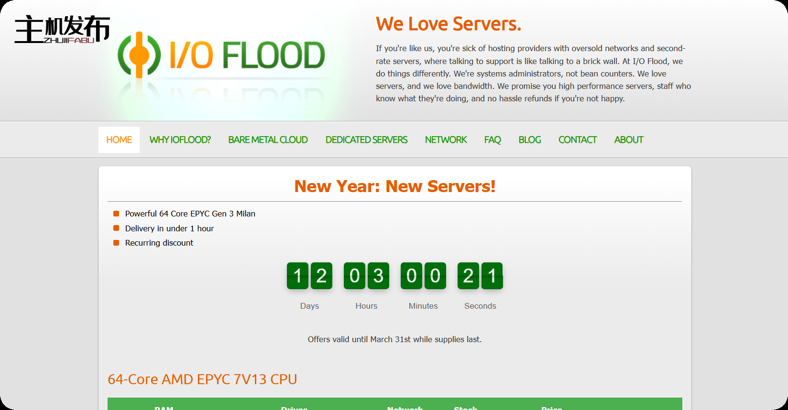Click the Hours countdown tiles

(366, 276)
